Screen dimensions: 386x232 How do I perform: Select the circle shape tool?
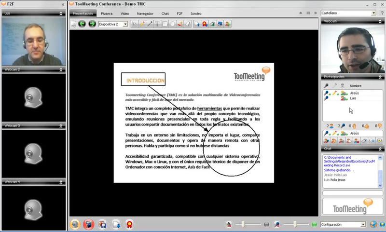click(x=173, y=24)
